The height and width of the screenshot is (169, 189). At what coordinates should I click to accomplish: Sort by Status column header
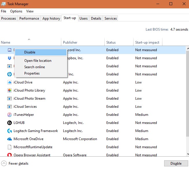click(x=111, y=42)
